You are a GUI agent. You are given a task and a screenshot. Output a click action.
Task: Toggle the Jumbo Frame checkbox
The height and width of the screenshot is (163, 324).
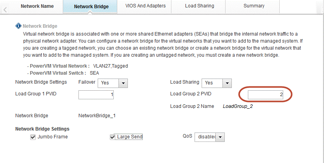click(x=33, y=137)
